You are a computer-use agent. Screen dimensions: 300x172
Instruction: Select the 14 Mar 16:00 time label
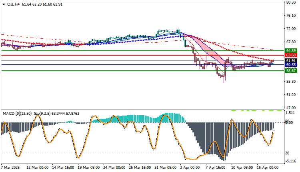63,168
